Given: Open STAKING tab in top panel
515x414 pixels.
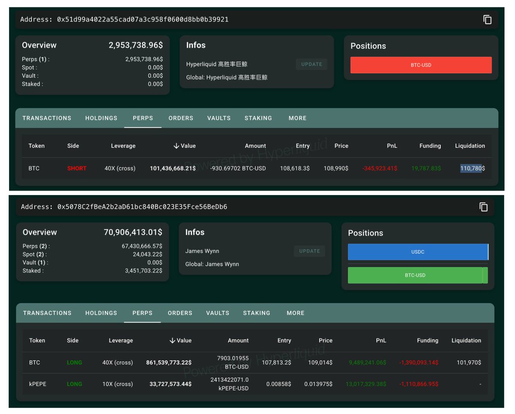Looking at the screenshot, I should point(258,118).
